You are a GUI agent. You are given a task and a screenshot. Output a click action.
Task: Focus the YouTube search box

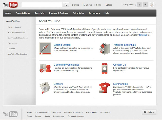pos(42,5)
